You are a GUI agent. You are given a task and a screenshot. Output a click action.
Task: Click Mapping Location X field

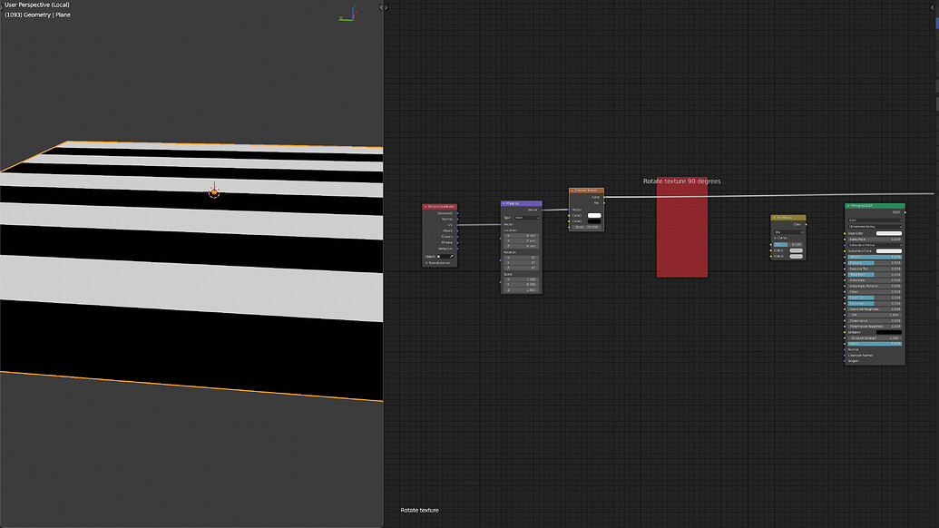[x=521, y=235]
